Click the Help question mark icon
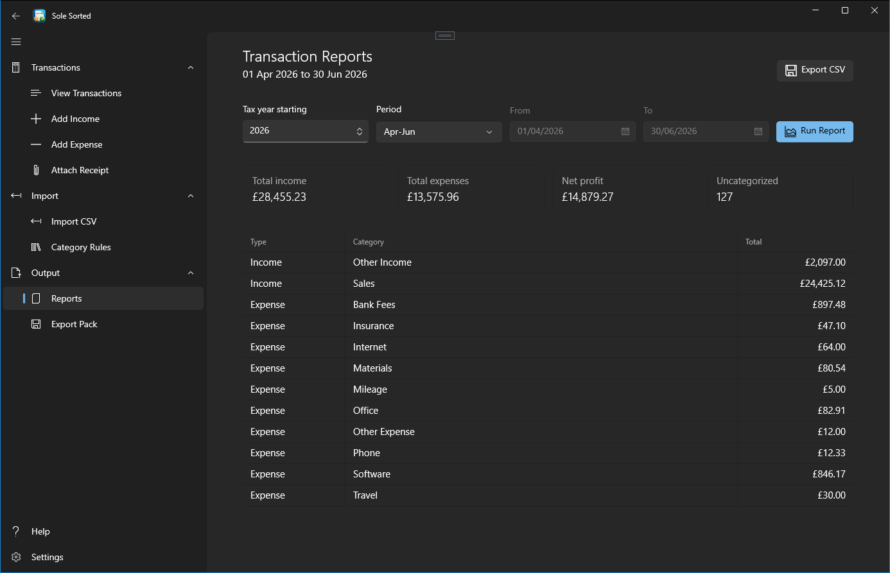 16,531
